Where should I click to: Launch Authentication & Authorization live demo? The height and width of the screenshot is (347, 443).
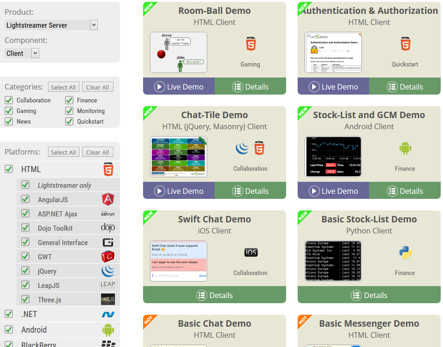click(x=333, y=86)
